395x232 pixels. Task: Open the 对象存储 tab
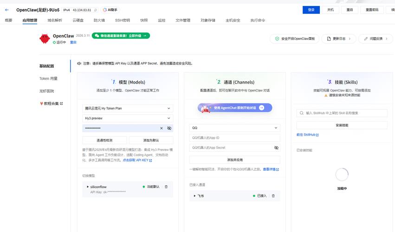point(208,20)
